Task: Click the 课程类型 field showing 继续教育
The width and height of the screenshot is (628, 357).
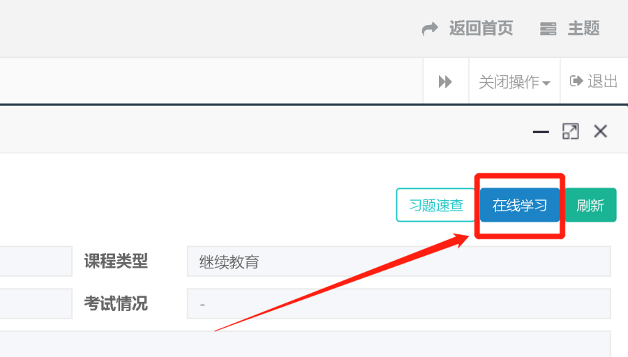Action: (x=399, y=261)
